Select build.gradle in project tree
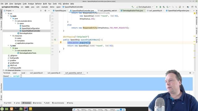Viewport: 198px width, 111px height. 14,58
